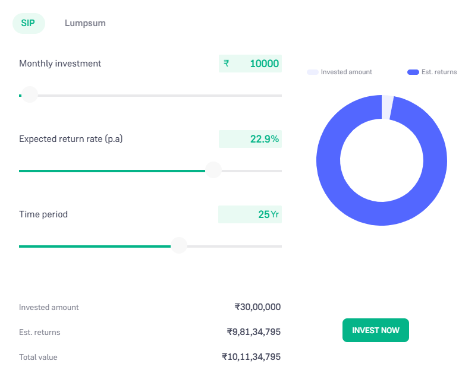The height and width of the screenshot is (392, 462).
Task: Click the blue Est. returns donut segment
Action: point(382,214)
